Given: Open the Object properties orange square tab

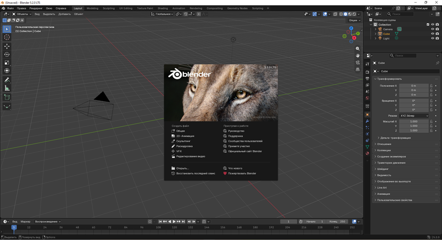Looking at the screenshot, I should [x=367, y=115].
